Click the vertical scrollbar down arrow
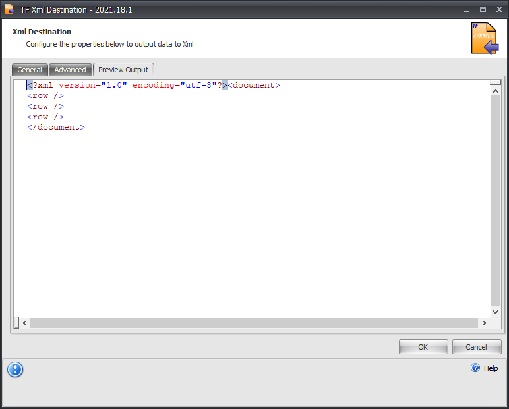This screenshot has width=509, height=409. tap(495, 312)
